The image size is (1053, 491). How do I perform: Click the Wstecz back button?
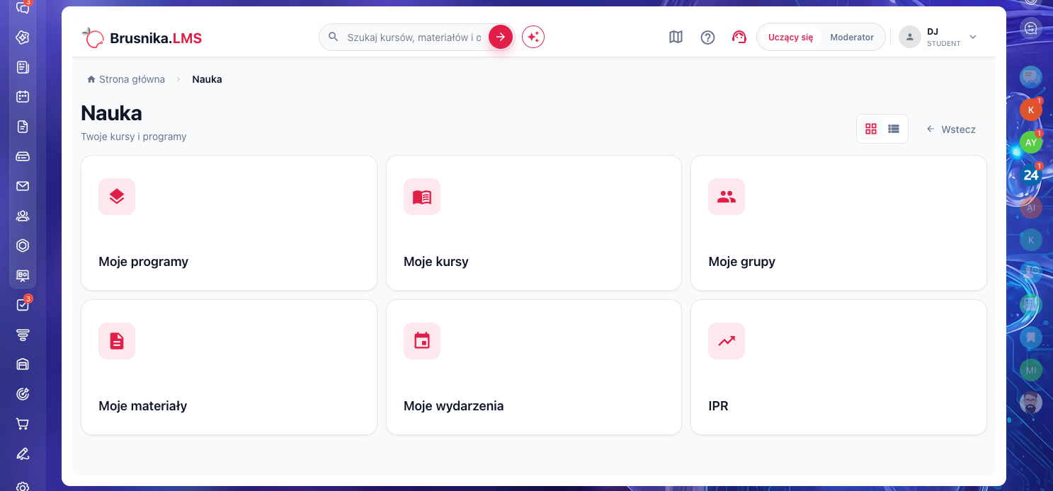[x=951, y=129]
